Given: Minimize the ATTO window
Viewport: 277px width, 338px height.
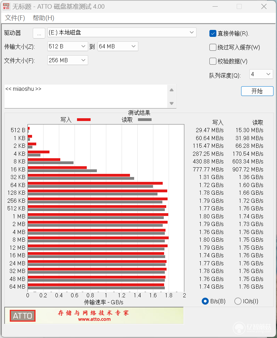Looking at the screenshot, I should (215, 7).
